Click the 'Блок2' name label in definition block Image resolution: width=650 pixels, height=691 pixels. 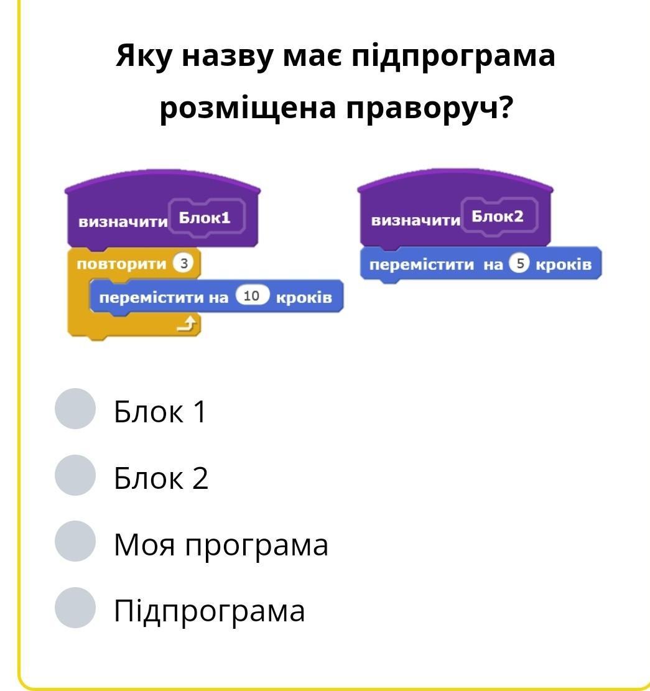(x=498, y=216)
